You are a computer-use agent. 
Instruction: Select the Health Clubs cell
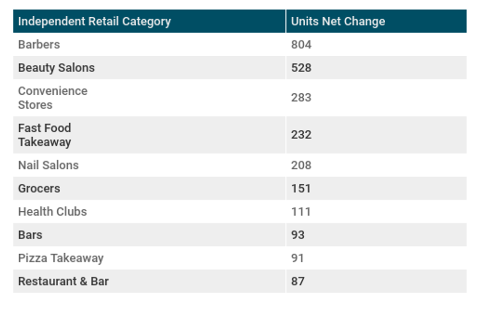(x=52, y=211)
